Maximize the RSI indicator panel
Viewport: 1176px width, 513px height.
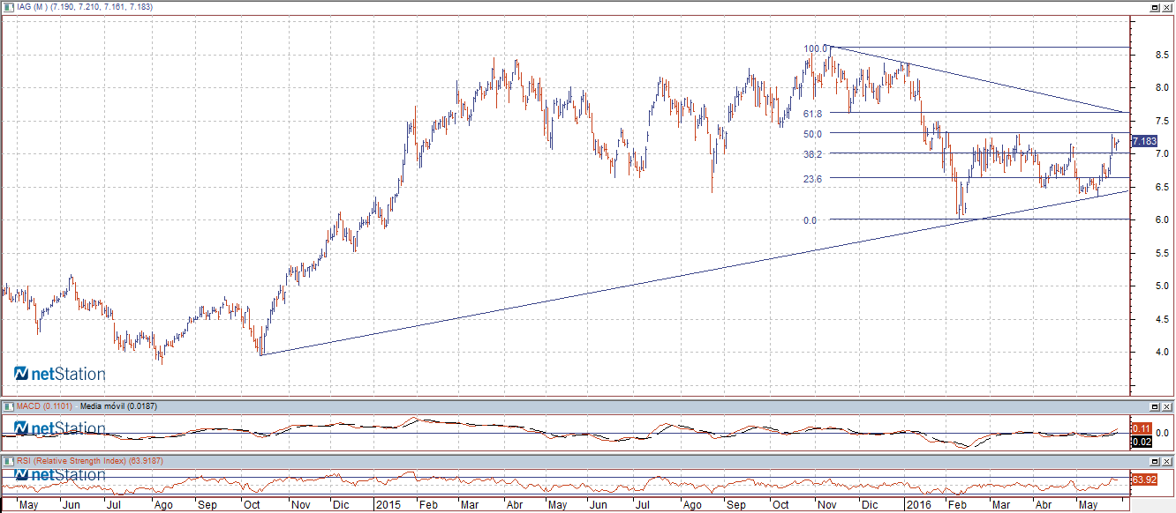tap(1154, 461)
